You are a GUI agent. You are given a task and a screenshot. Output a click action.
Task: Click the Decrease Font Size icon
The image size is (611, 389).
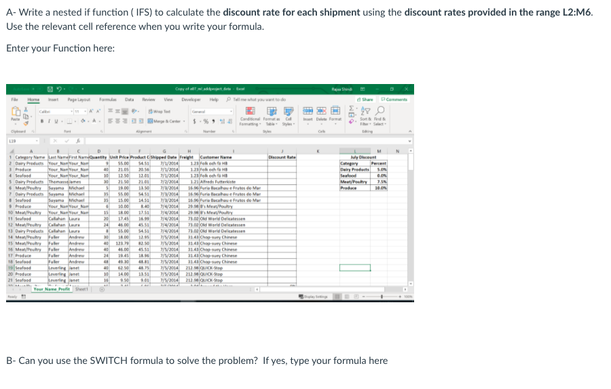(98, 112)
